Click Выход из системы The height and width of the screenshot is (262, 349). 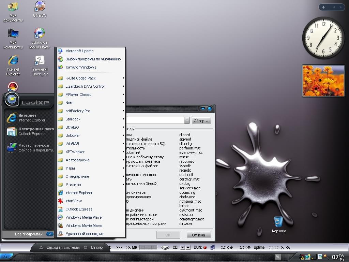[x=60, y=248]
